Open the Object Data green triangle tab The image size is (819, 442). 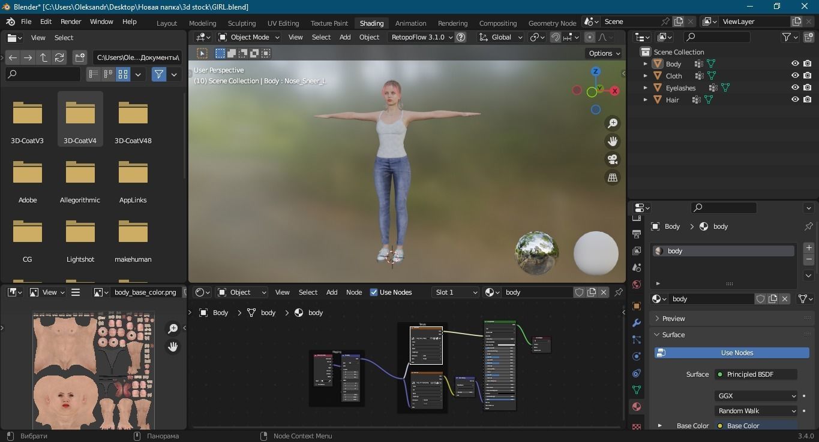point(637,390)
